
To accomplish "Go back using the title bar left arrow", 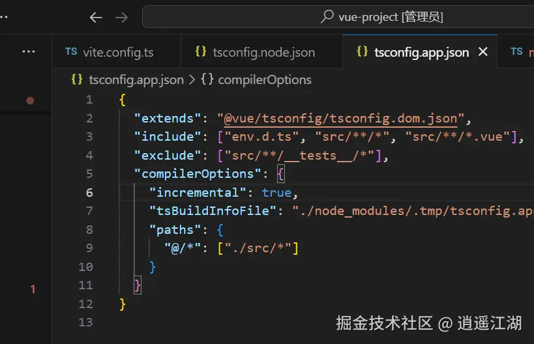I will [x=96, y=18].
